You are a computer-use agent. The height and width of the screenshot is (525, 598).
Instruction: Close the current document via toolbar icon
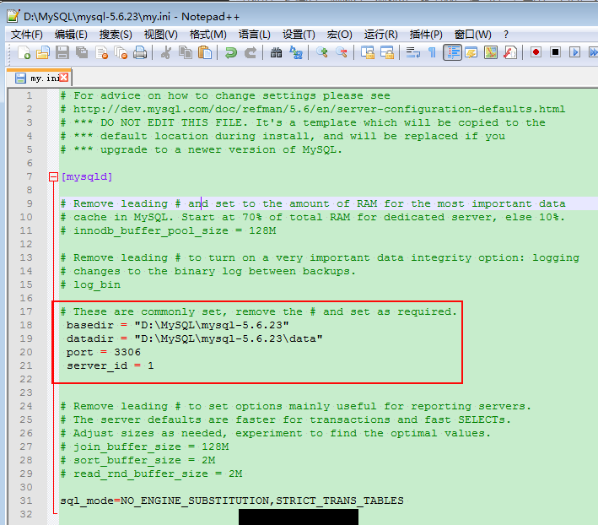pyautogui.click(x=101, y=52)
